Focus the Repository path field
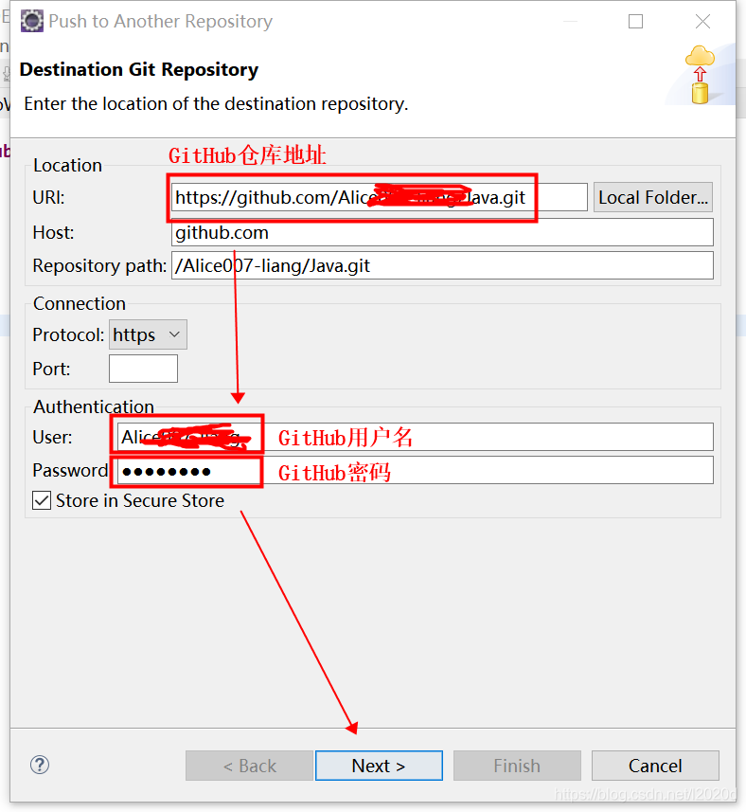The height and width of the screenshot is (812, 746). click(x=442, y=265)
